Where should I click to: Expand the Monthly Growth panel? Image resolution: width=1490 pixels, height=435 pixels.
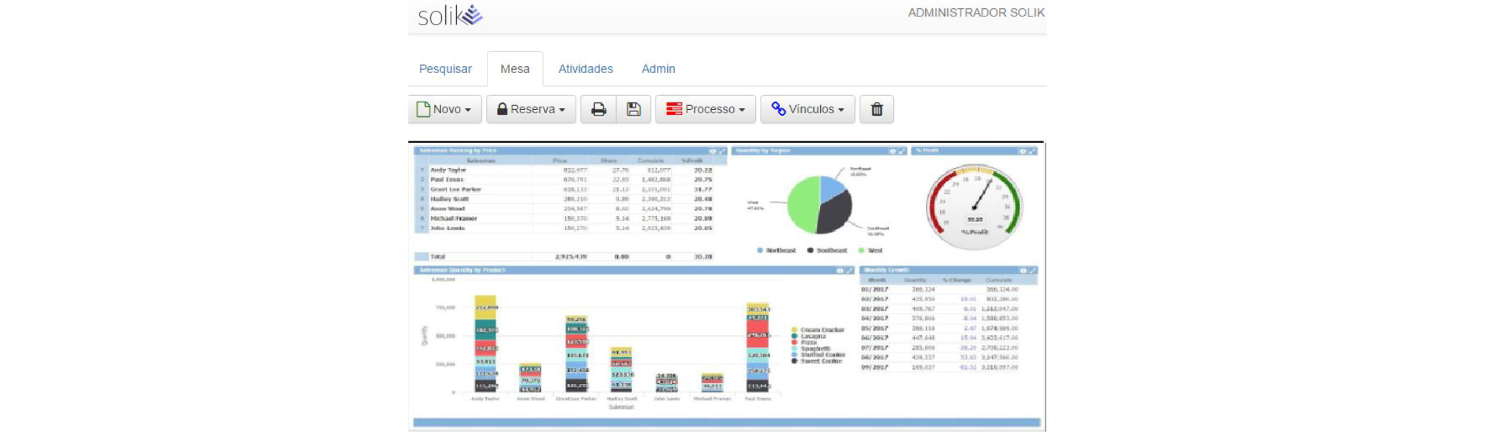[1032, 270]
